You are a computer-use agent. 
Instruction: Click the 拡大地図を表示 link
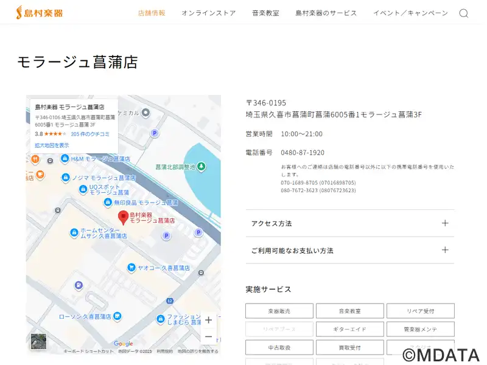[x=52, y=145]
